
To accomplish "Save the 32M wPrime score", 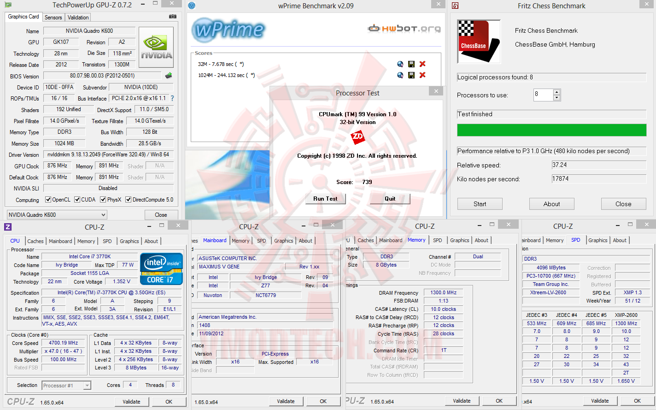I will (411, 64).
